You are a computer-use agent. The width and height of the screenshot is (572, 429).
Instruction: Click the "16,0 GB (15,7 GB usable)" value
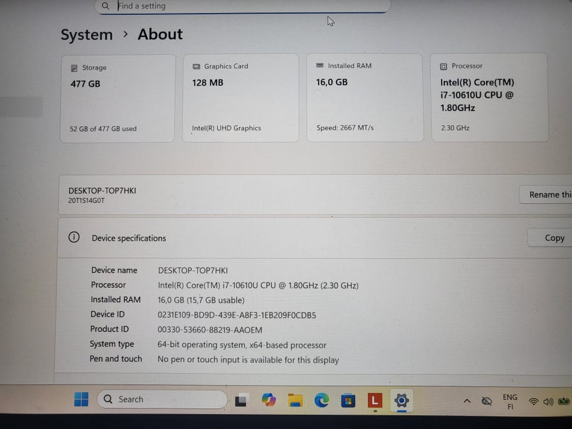pyautogui.click(x=201, y=300)
